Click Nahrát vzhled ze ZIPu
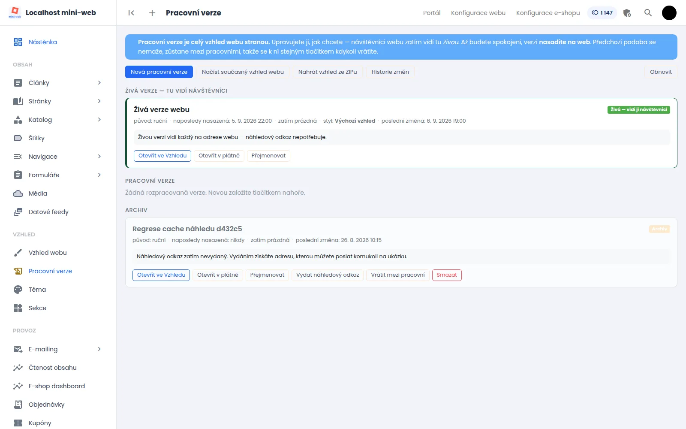This screenshot has height=429, width=686. click(328, 72)
